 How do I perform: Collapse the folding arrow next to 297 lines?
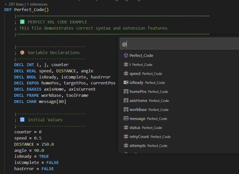(6, 4)
